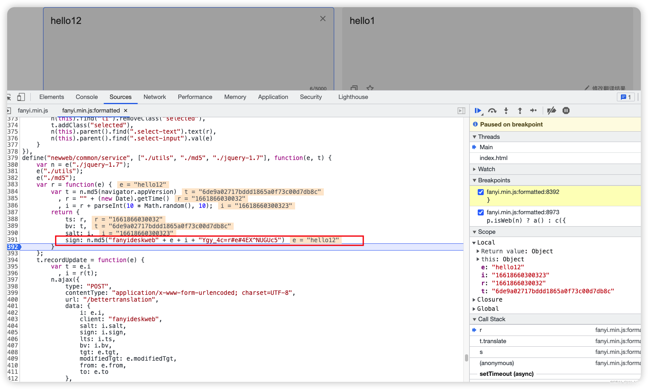Viewport: 648px width, 389px height.
Task: Copy the translation result
Action: [x=354, y=88]
